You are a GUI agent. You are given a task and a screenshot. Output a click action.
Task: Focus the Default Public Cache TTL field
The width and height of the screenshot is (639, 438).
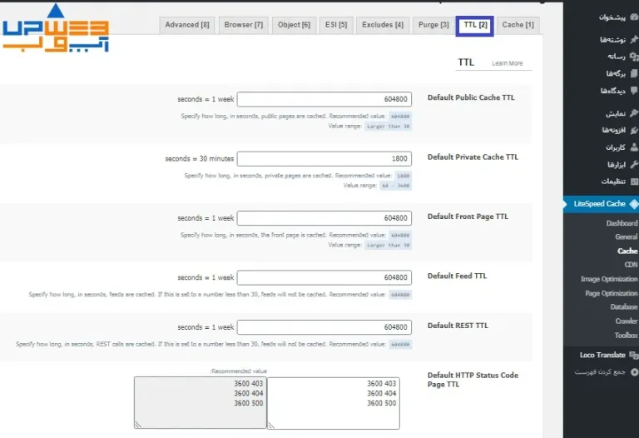tap(324, 99)
